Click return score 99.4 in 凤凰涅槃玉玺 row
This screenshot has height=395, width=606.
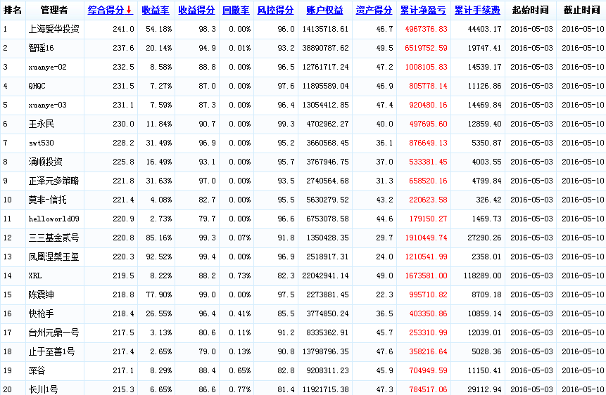click(207, 257)
